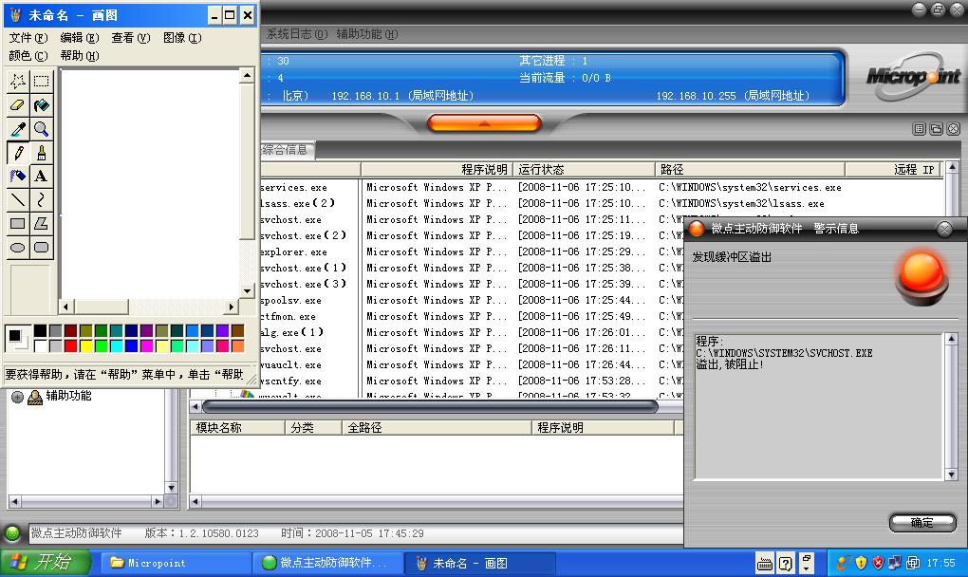Click 确定 in the warning dialog
This screenshot has width=968, height=577.
click(x=922, y=523)
